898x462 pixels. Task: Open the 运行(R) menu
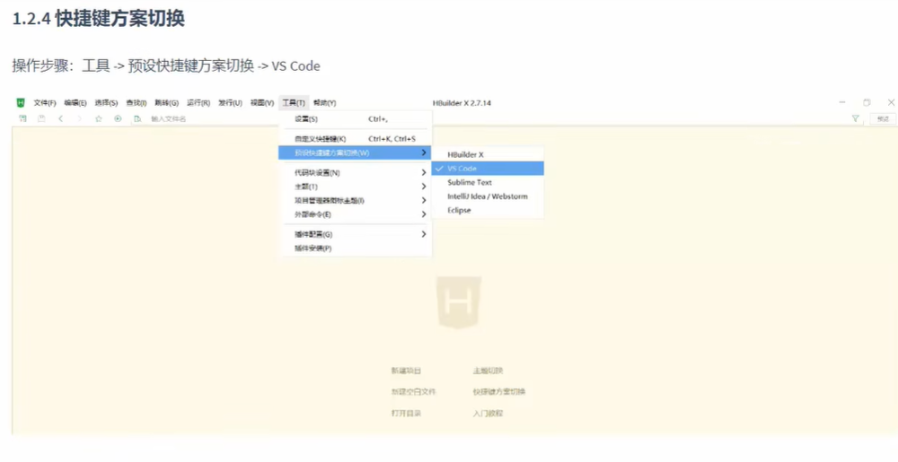tap(198, 103)
